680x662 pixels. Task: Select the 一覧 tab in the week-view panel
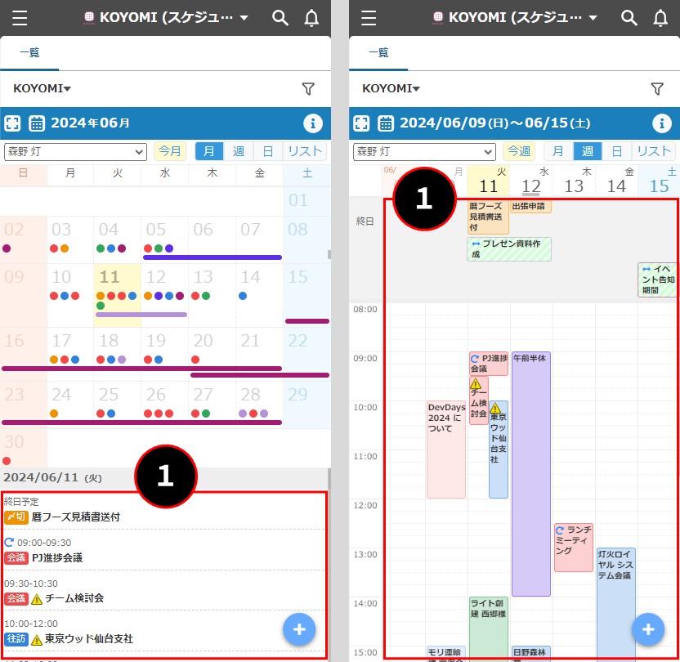point(377,53)
